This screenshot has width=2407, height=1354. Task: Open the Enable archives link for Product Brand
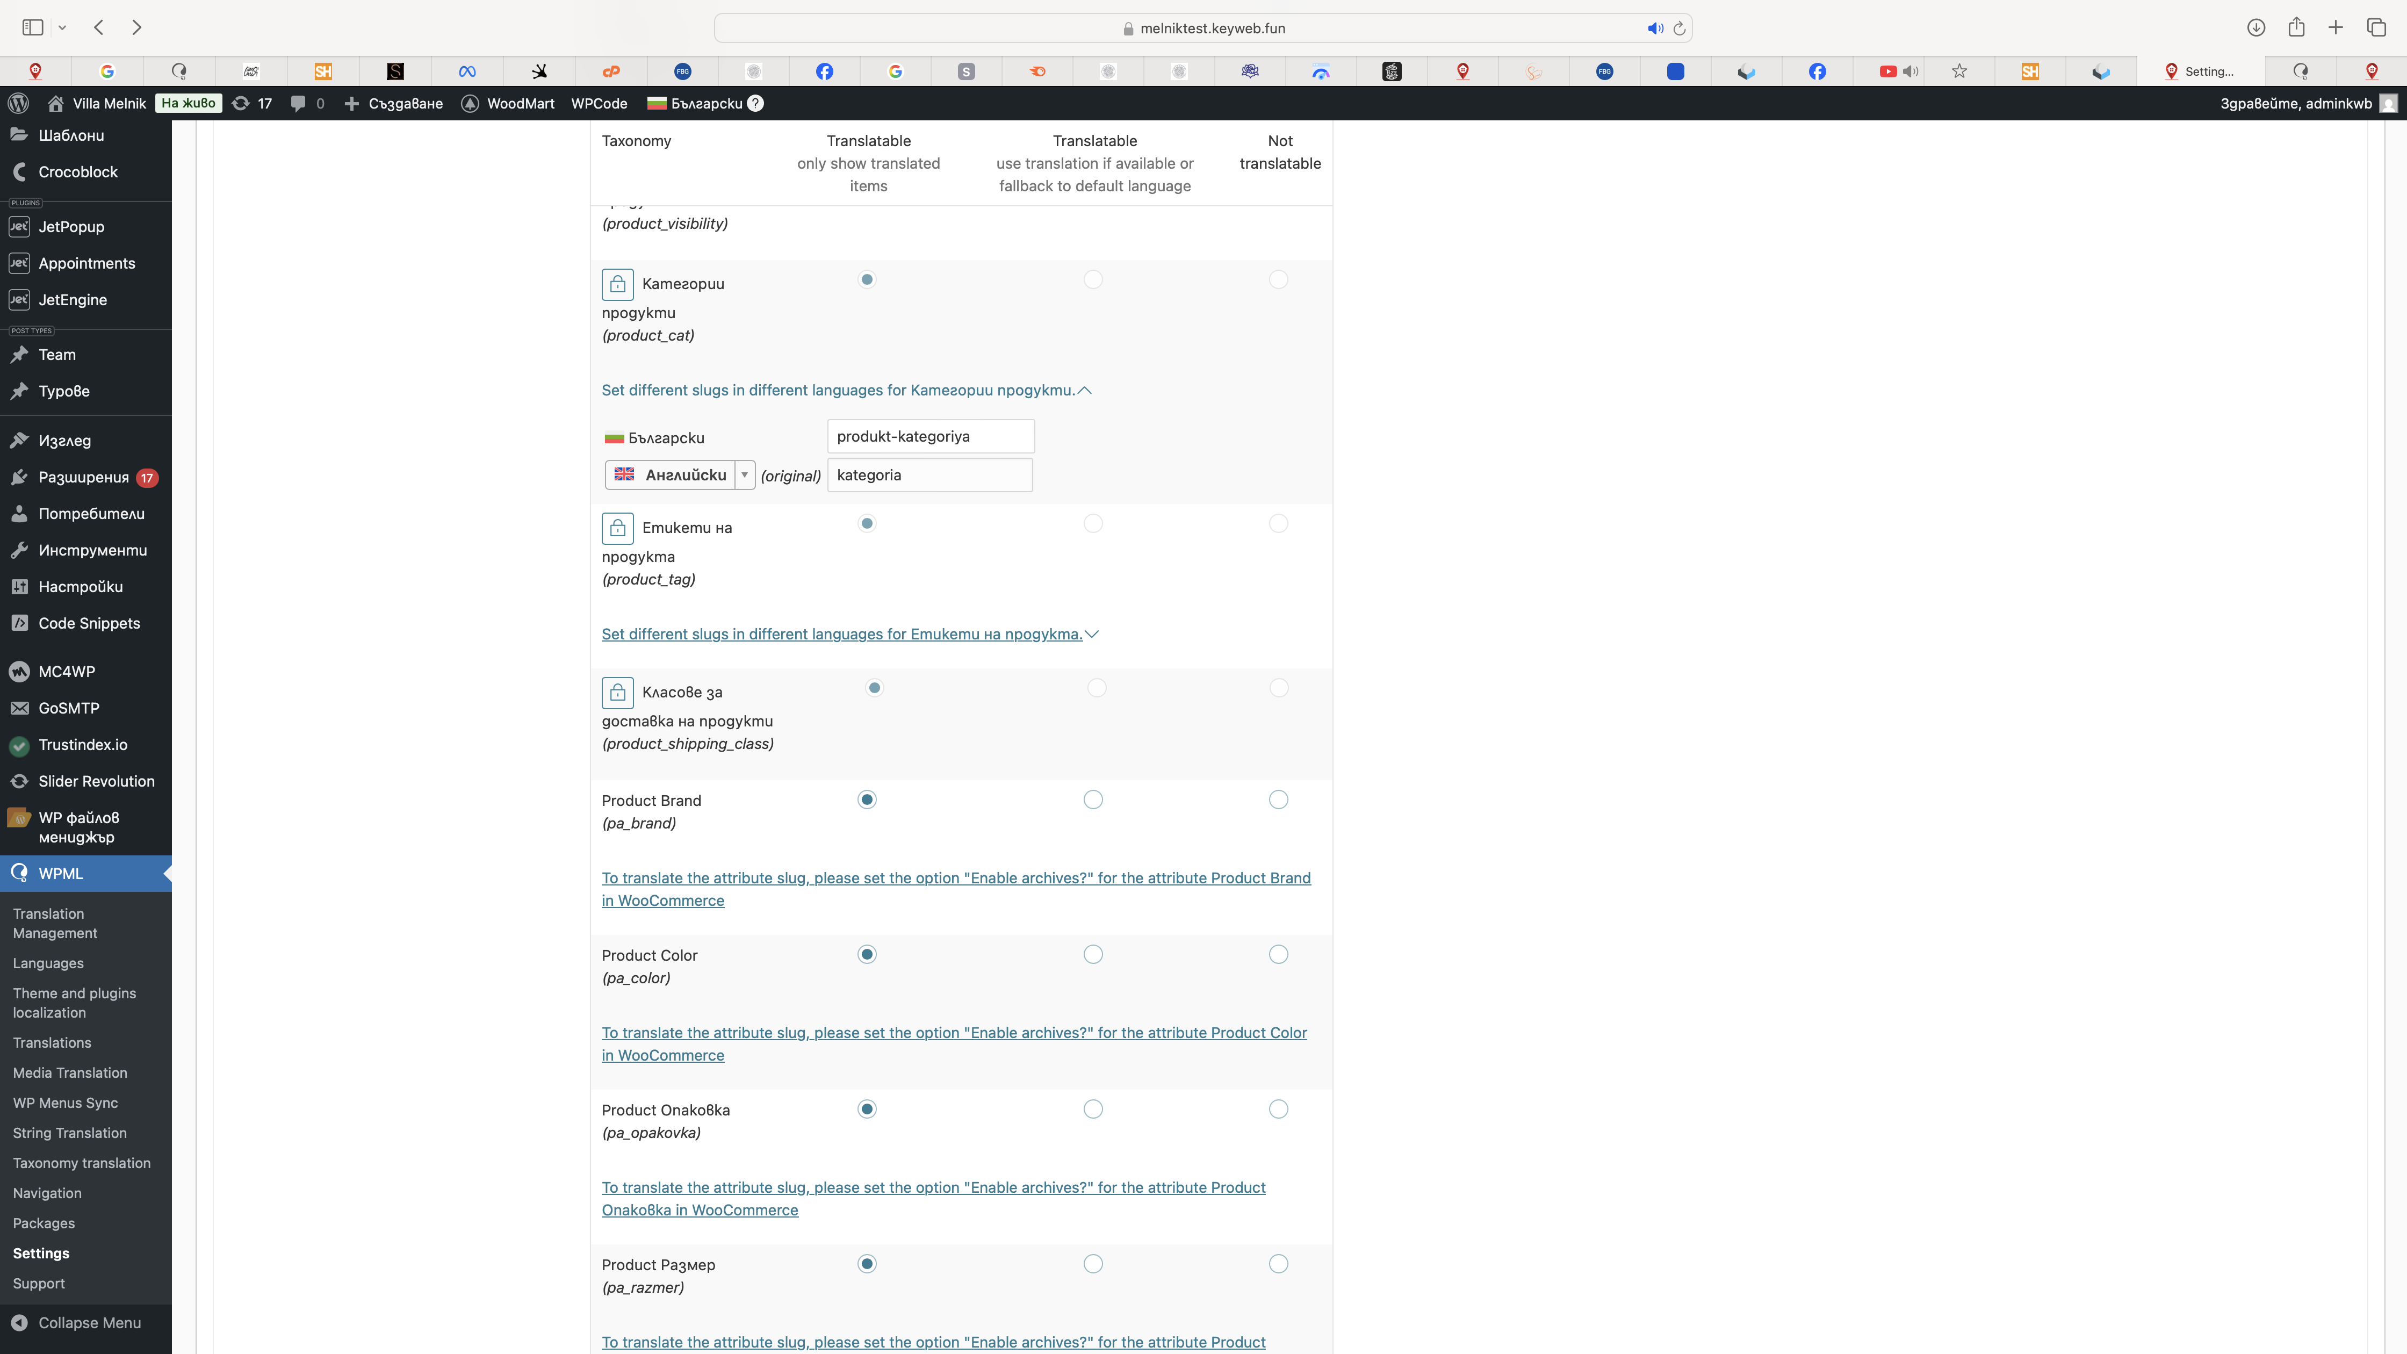956,890
